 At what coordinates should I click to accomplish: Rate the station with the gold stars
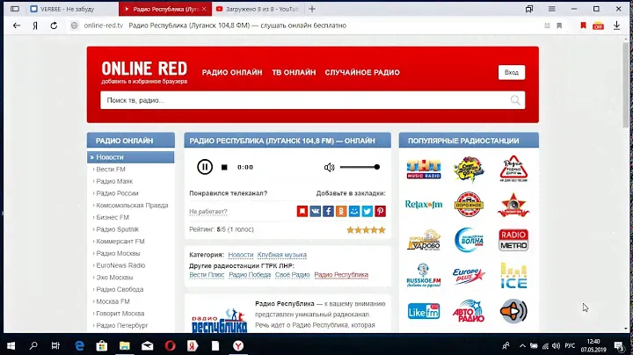[x=366, y=230]
